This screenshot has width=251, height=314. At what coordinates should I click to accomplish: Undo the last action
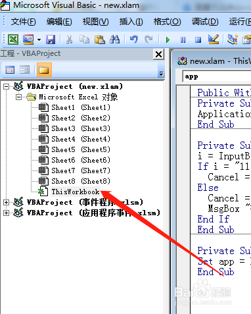pyautogui.click(x=133, y=39)
